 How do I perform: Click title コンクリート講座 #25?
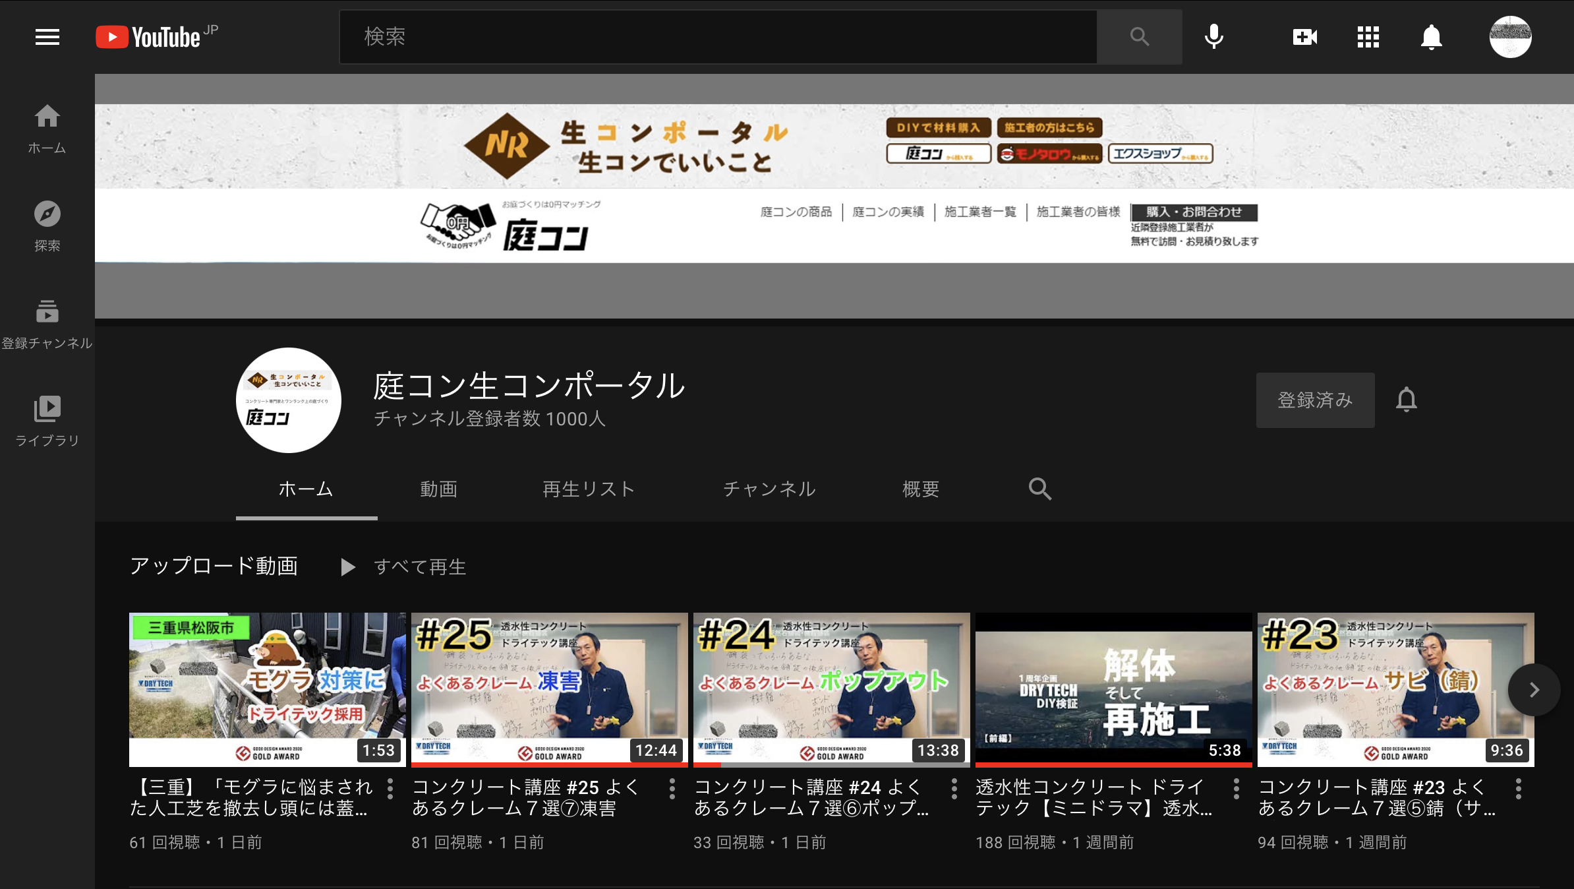tap(526, 797)
